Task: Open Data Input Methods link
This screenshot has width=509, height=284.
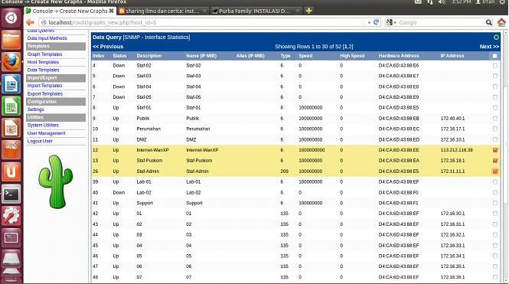Action: pos(47,38)
